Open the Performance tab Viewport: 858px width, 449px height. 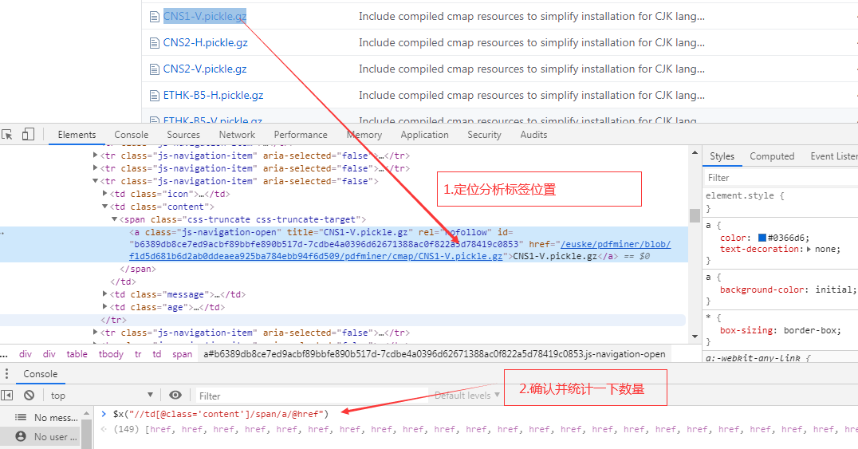[x=301, y=135]
